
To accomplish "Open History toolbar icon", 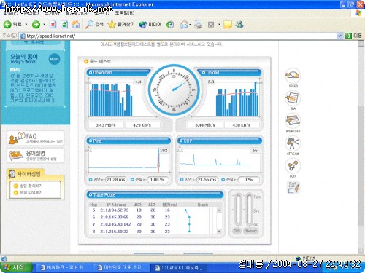I will [x=170, y=24].
